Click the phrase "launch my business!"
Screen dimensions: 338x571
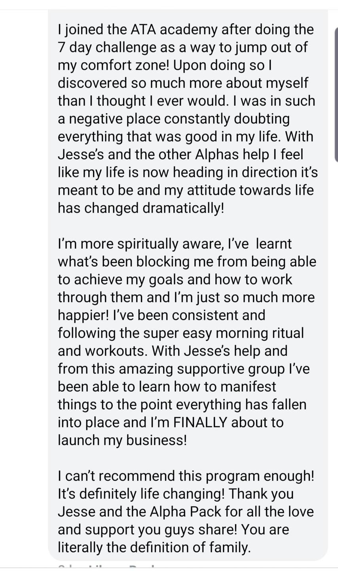click(x=122, y=440)
